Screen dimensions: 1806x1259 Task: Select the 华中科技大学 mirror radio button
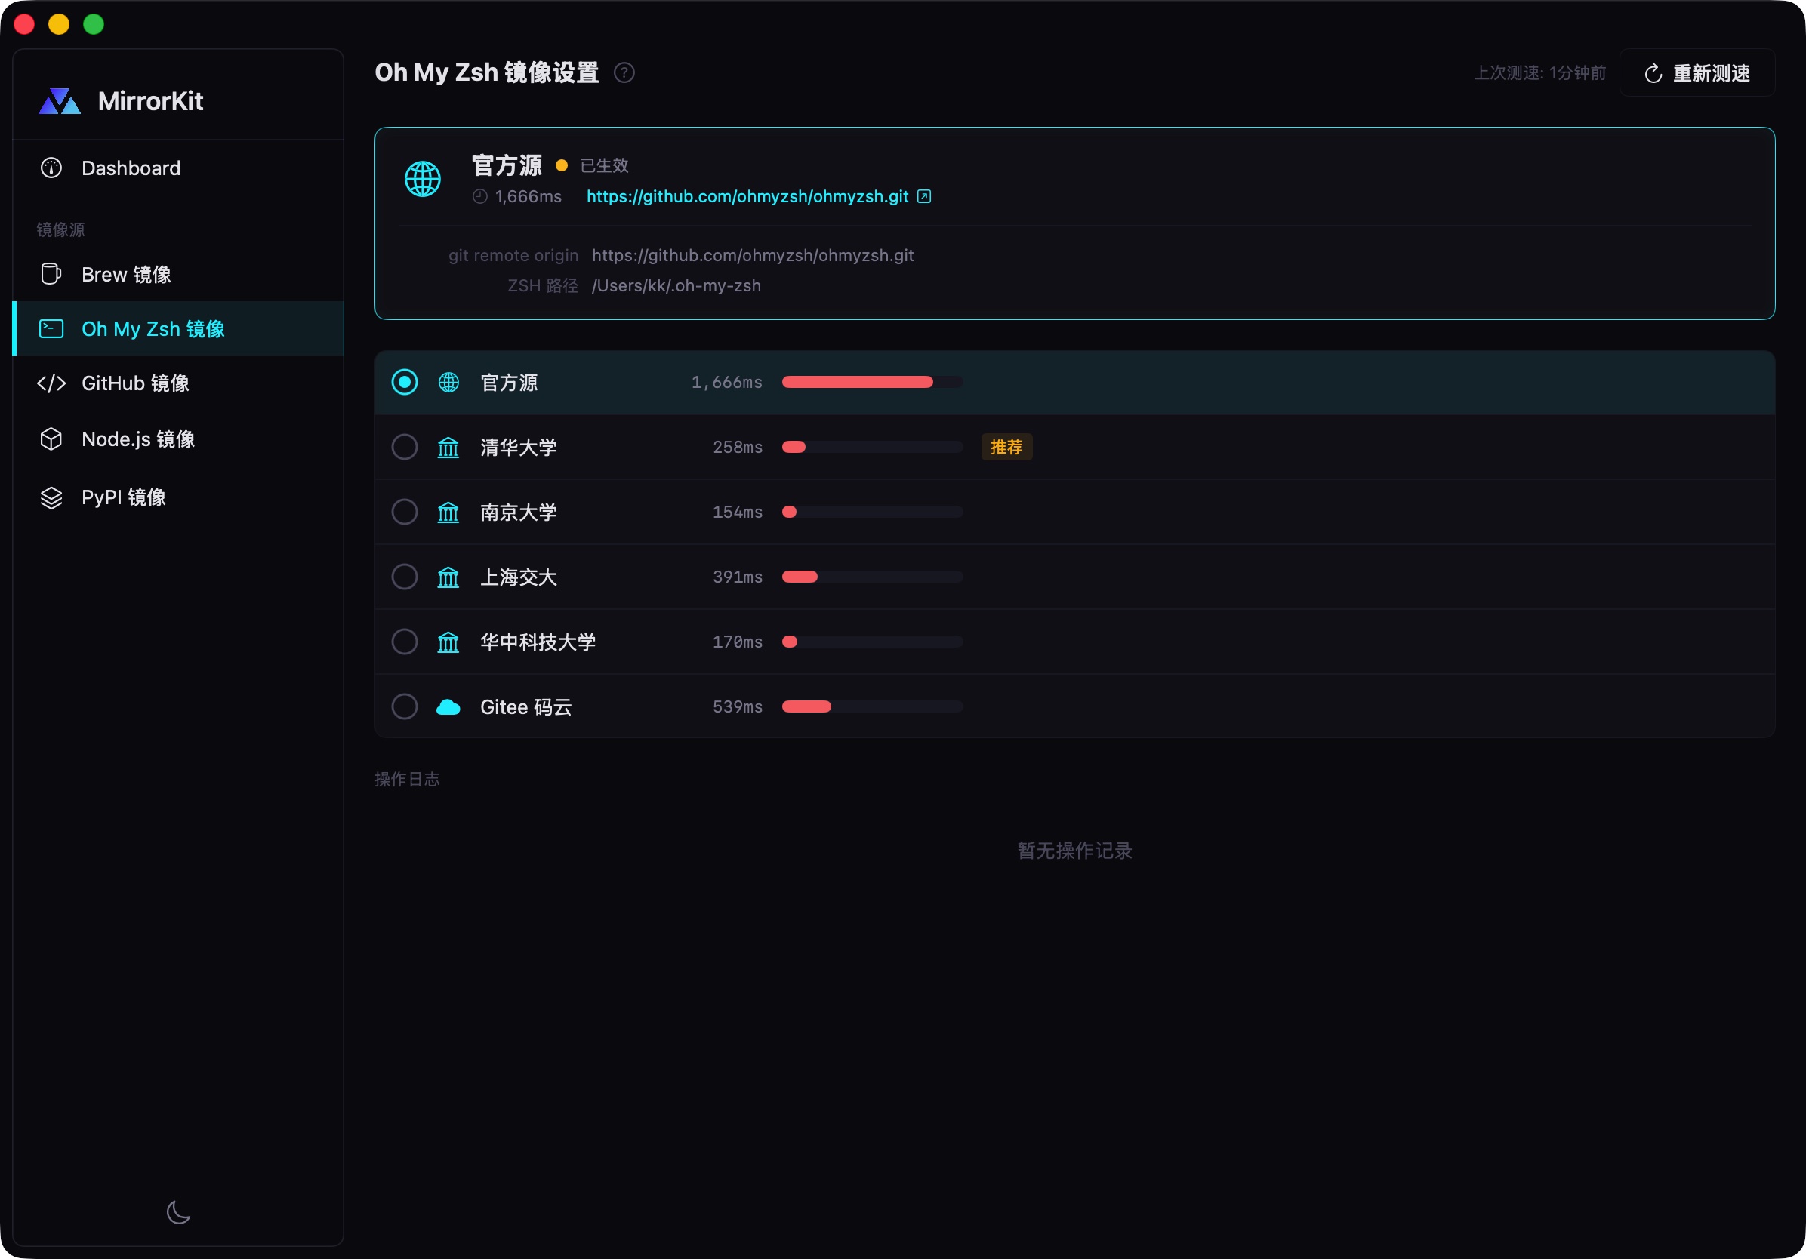404,642
